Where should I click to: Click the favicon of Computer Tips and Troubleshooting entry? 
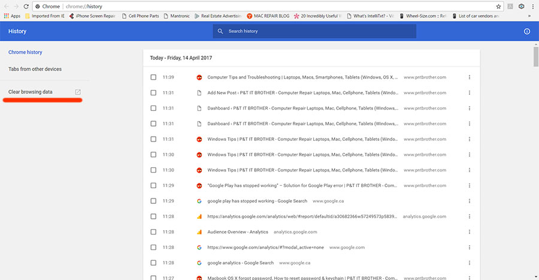(x=199, y=77)
